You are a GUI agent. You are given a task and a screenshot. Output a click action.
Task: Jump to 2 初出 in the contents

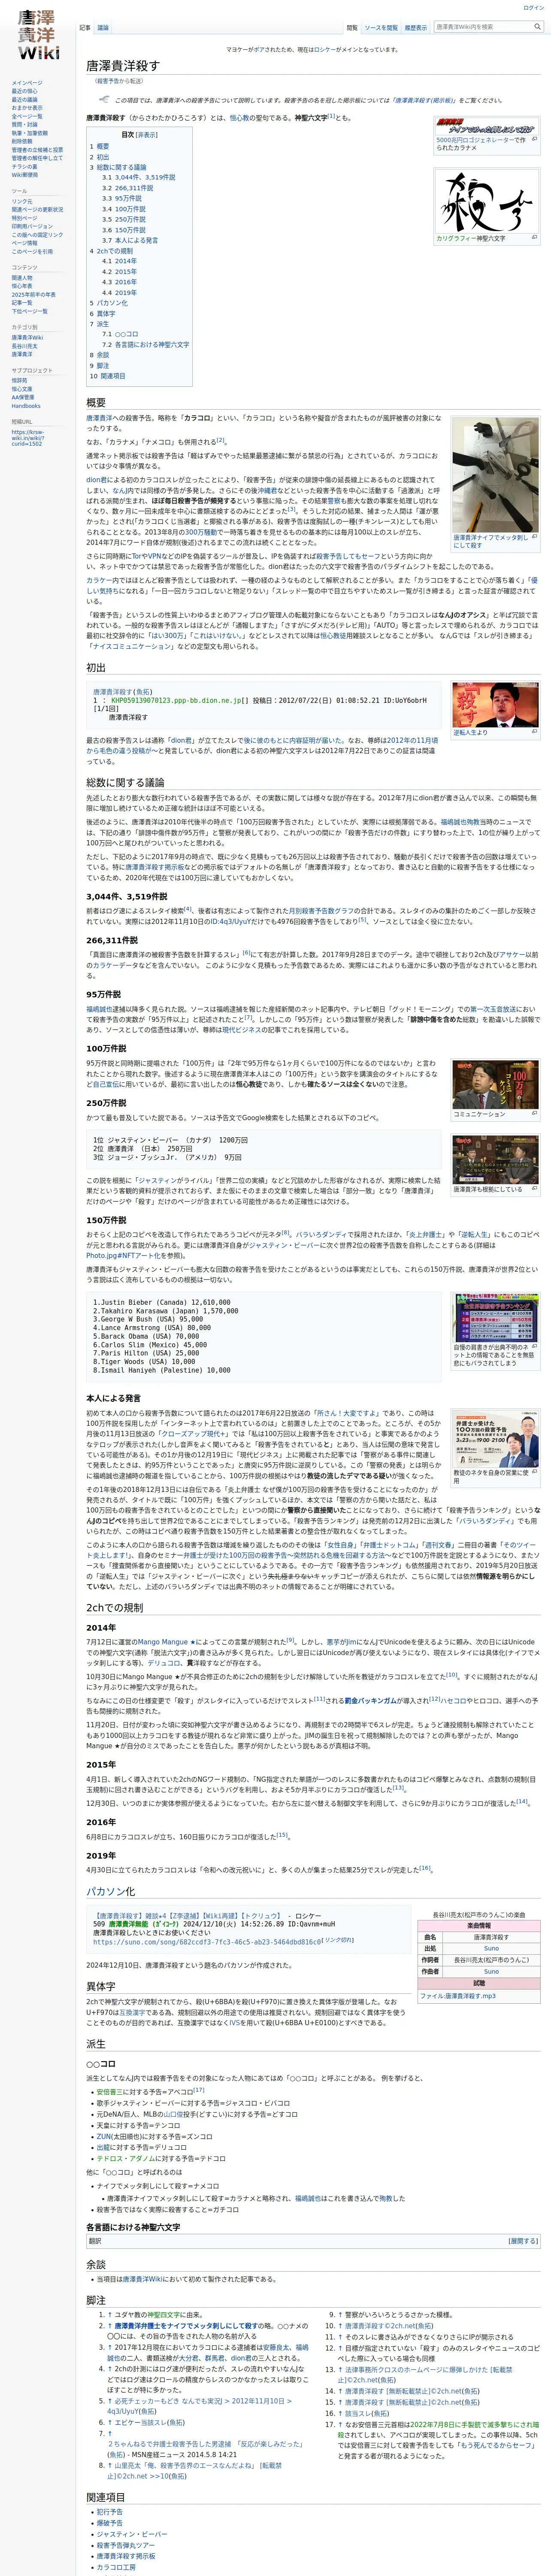100,157
